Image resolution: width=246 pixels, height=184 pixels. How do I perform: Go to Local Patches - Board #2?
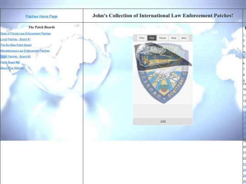[15, 56]
